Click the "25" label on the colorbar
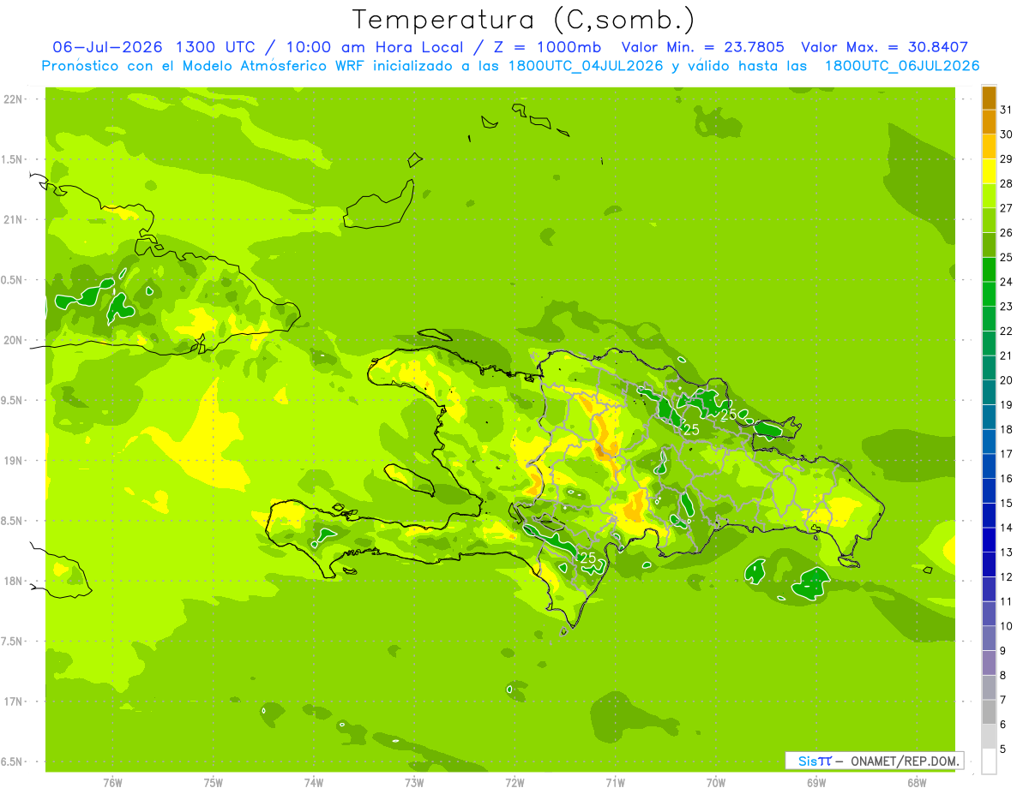The width and height of the screenshot is (1029, 794). 1007,257
